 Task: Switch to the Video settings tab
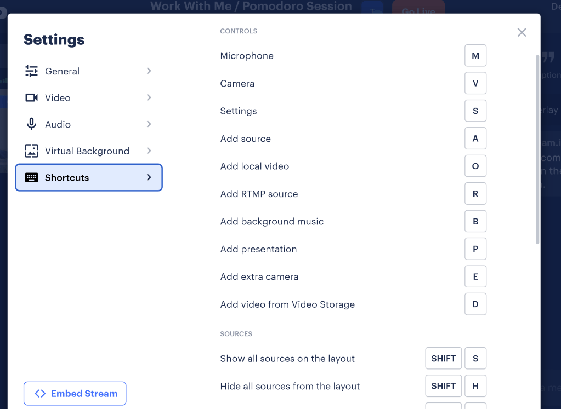click(89, 97)
